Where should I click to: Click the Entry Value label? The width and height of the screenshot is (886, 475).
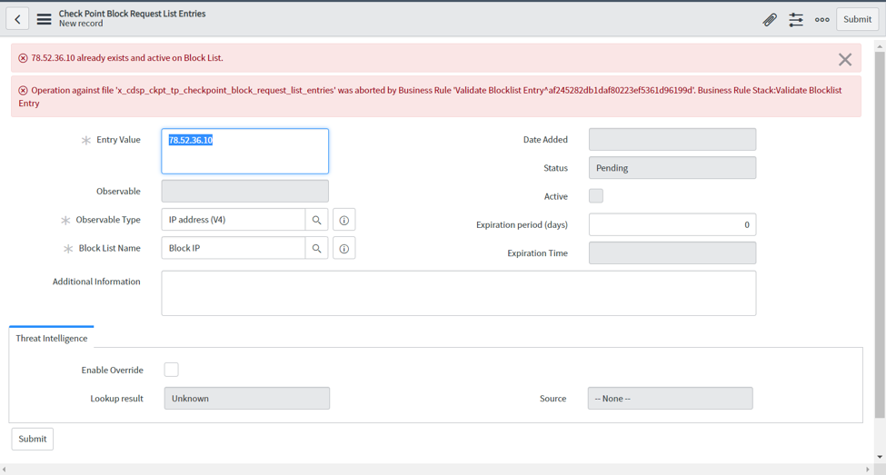click(118, 140)
